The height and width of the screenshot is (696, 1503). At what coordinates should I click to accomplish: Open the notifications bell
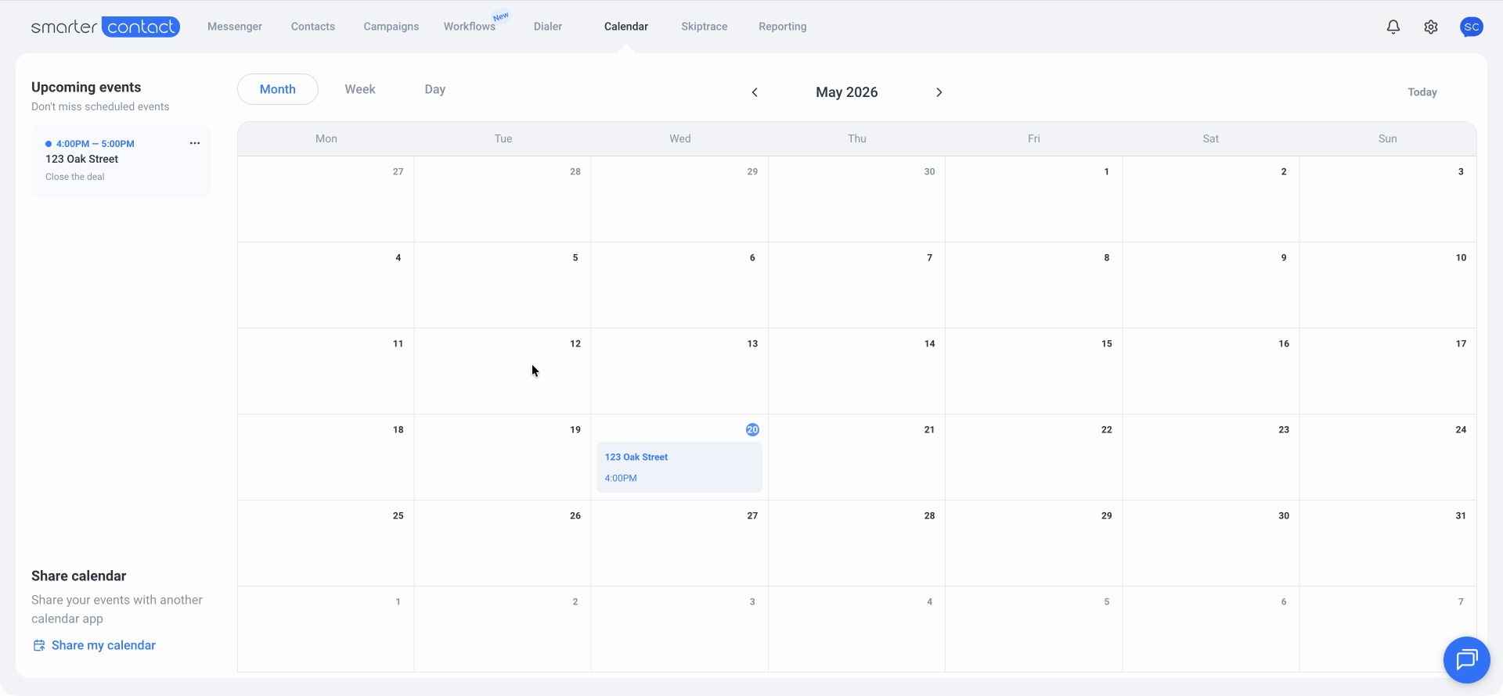pos(1393,27)
